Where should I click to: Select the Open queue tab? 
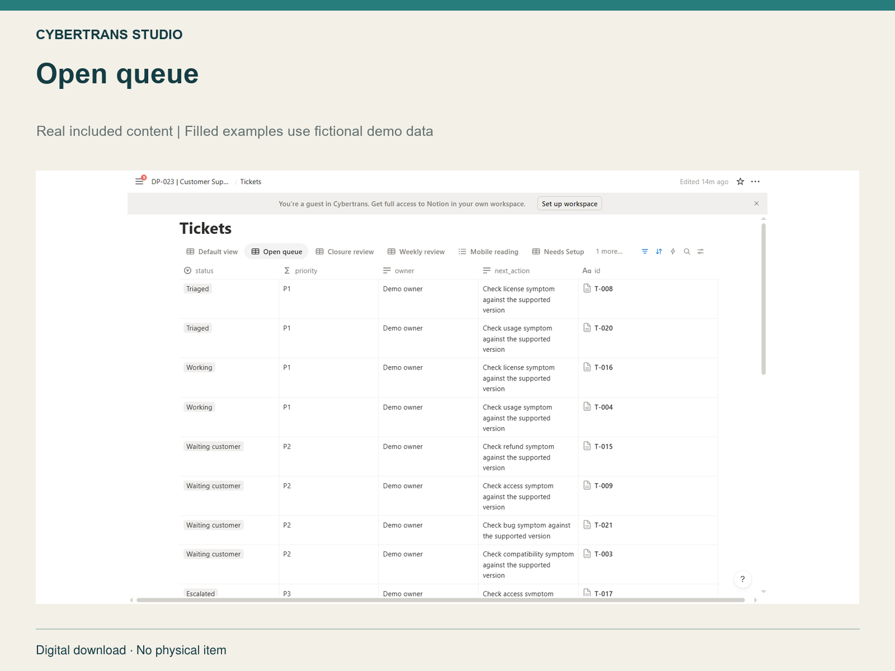(276, 252)
